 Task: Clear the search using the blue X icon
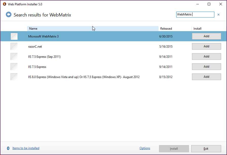(218, 14)
